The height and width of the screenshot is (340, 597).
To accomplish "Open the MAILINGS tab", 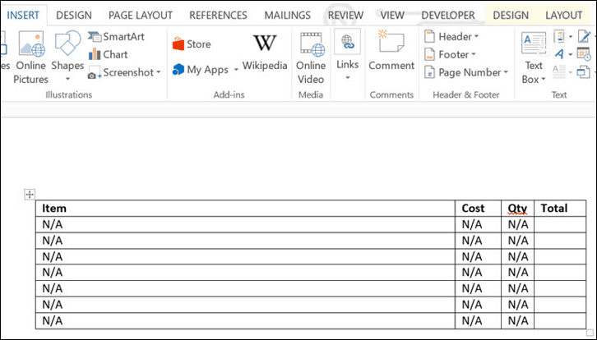I will [288, 16].
